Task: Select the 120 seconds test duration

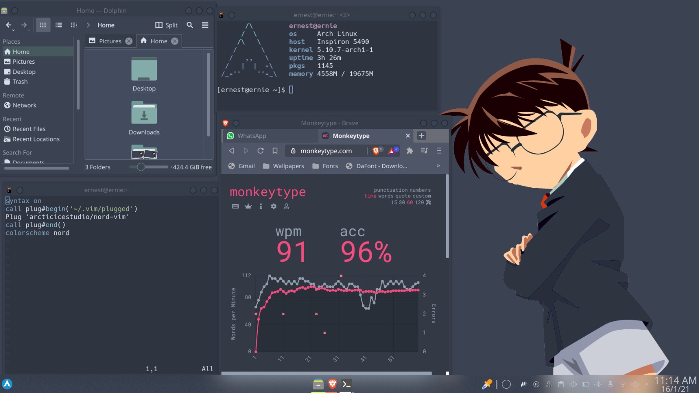Action: tap(419, 202)
